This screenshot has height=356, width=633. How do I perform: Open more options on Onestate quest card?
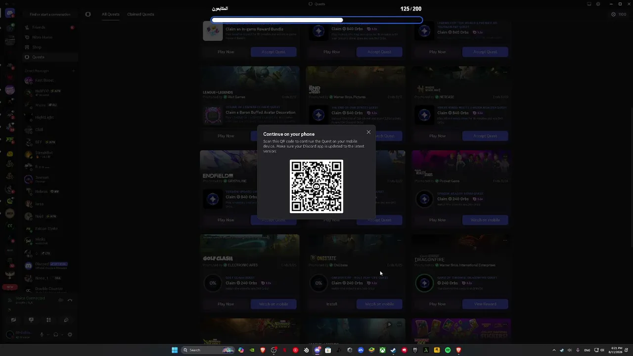pyautogui.click(x=399, y=240)
